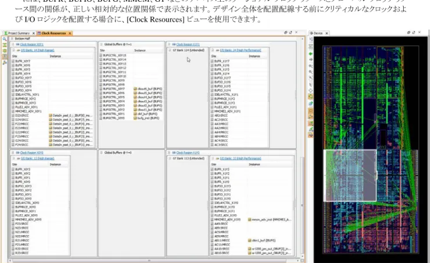This screenshot has width=431, height=263.
Task: Click Zoom In magnifier in Device toolbar
Action: [311, 66]
